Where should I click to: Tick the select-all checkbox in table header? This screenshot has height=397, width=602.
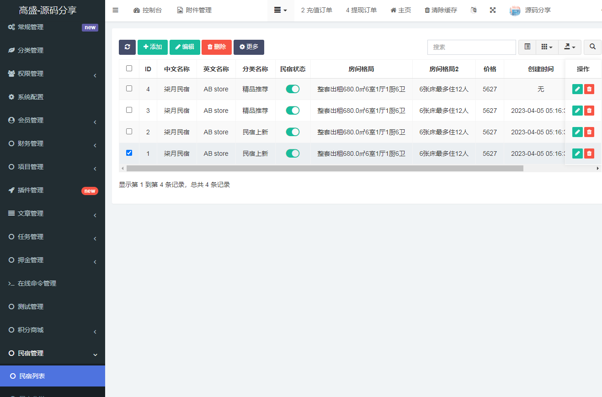point(129,69)
